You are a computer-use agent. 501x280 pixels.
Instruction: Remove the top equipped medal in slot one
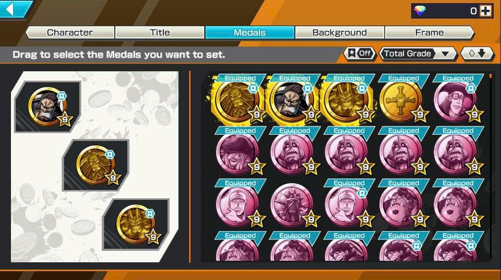(x=48, y=107)
